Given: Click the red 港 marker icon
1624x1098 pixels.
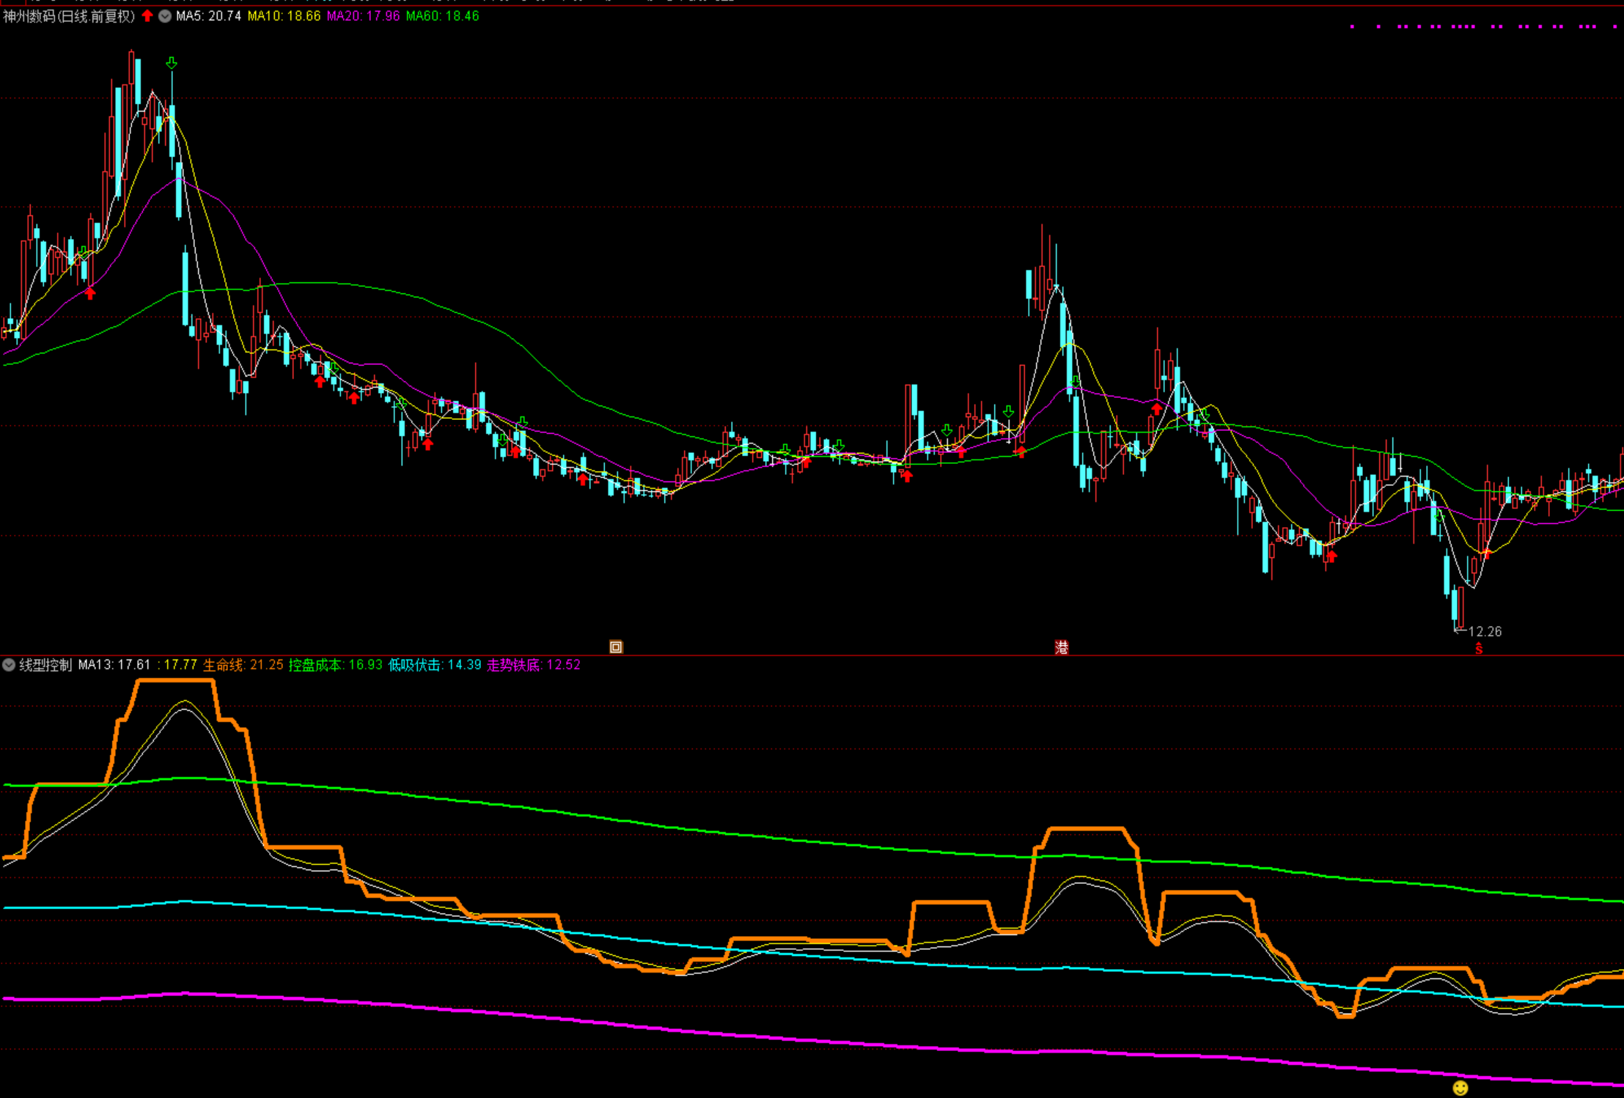Looking at the screenshot, I should tap(1061, 646).
